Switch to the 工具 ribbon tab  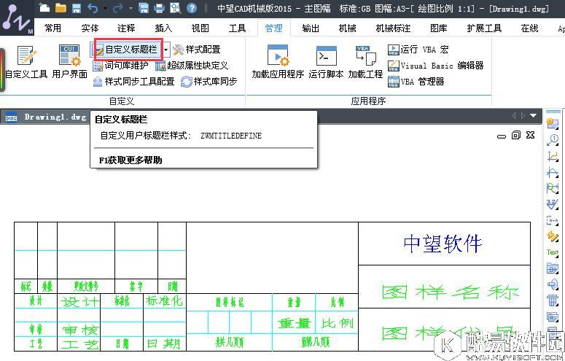coord(237,28)
